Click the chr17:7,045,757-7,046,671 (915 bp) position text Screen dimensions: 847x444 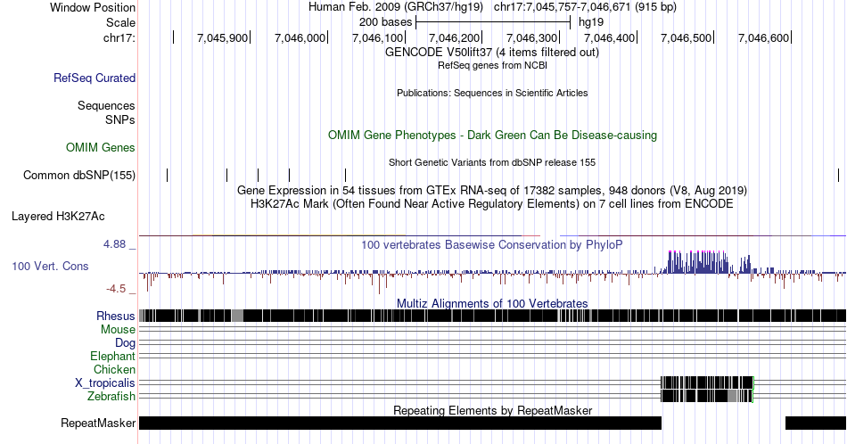pos(585,7)
